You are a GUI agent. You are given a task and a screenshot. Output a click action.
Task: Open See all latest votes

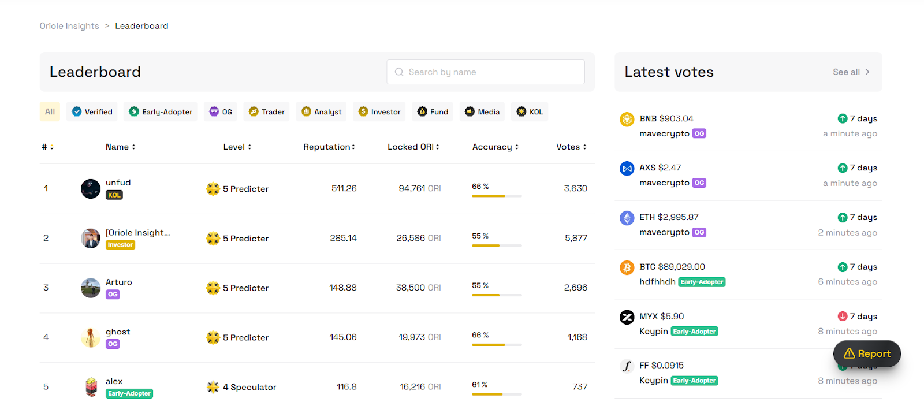click(x=851, y=72)
